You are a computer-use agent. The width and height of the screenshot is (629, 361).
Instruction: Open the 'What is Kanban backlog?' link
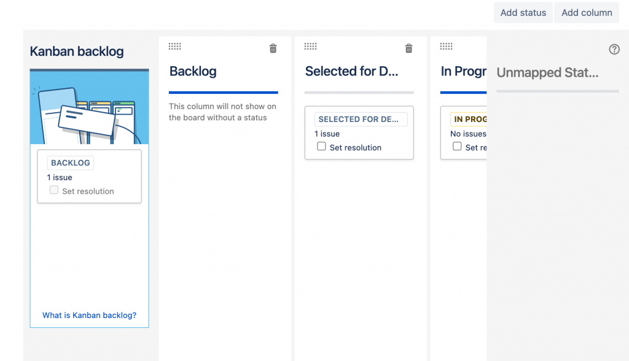90,316
